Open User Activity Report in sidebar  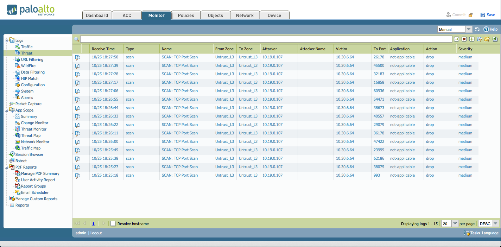tap(38, 180)
